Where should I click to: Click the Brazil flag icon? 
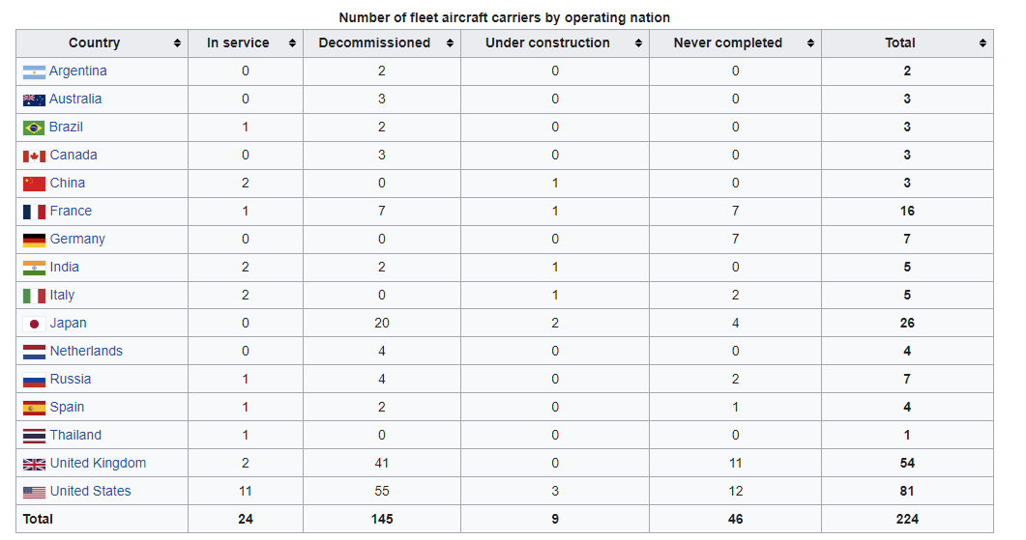34,128
